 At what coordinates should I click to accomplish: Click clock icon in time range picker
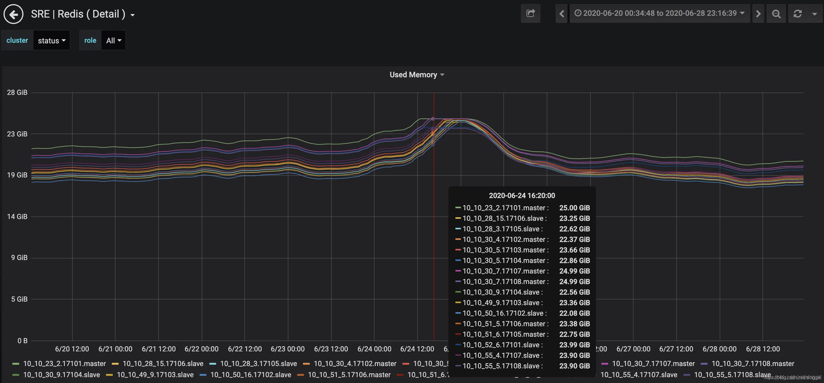[578, 13]
